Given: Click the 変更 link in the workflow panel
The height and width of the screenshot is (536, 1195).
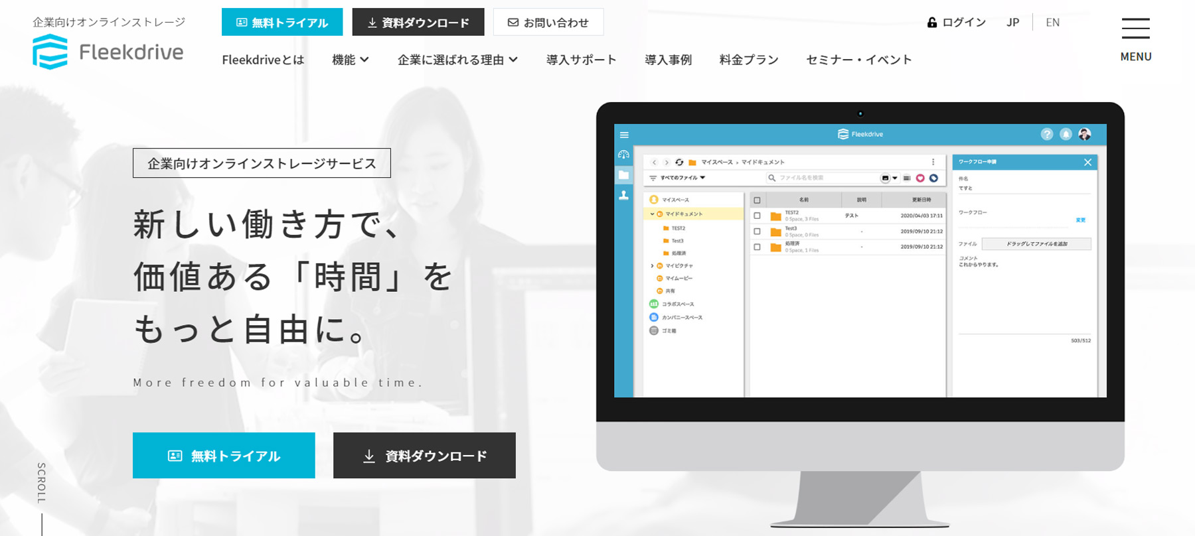Looking at the screenshot, I should pyautogui.click(x=1081, y=220).
